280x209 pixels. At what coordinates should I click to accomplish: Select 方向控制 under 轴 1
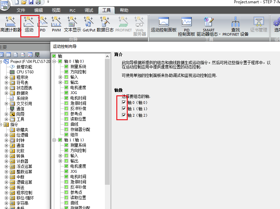coord(78,150)
